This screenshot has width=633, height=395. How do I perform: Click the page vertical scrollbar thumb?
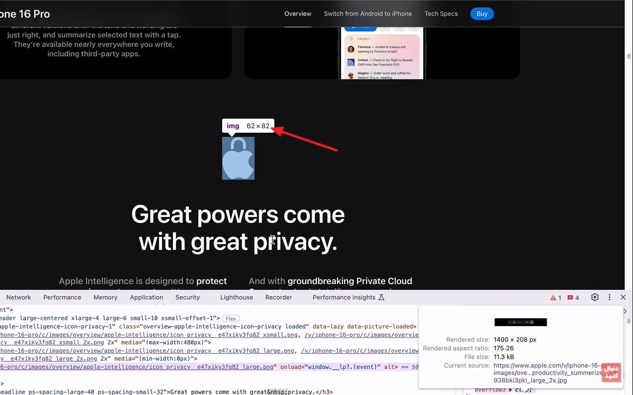point(629,56)
